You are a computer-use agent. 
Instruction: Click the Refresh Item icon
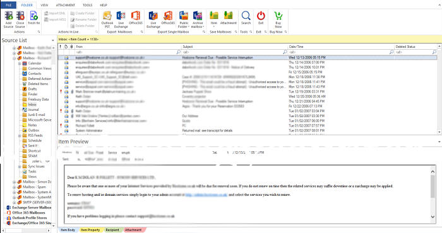point(34,16)
